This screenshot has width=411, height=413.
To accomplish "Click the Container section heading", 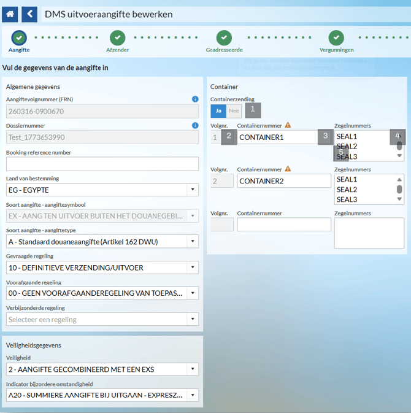I will coord(224,87).
